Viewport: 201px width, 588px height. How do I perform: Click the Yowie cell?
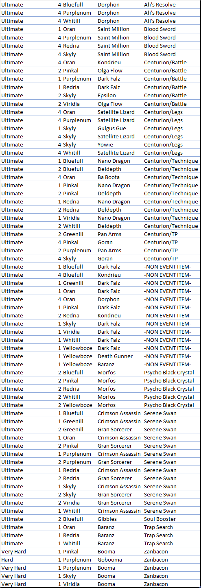pos(105,144)
